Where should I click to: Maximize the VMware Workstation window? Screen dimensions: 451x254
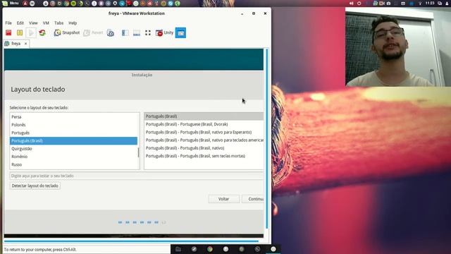click(254, 13)
